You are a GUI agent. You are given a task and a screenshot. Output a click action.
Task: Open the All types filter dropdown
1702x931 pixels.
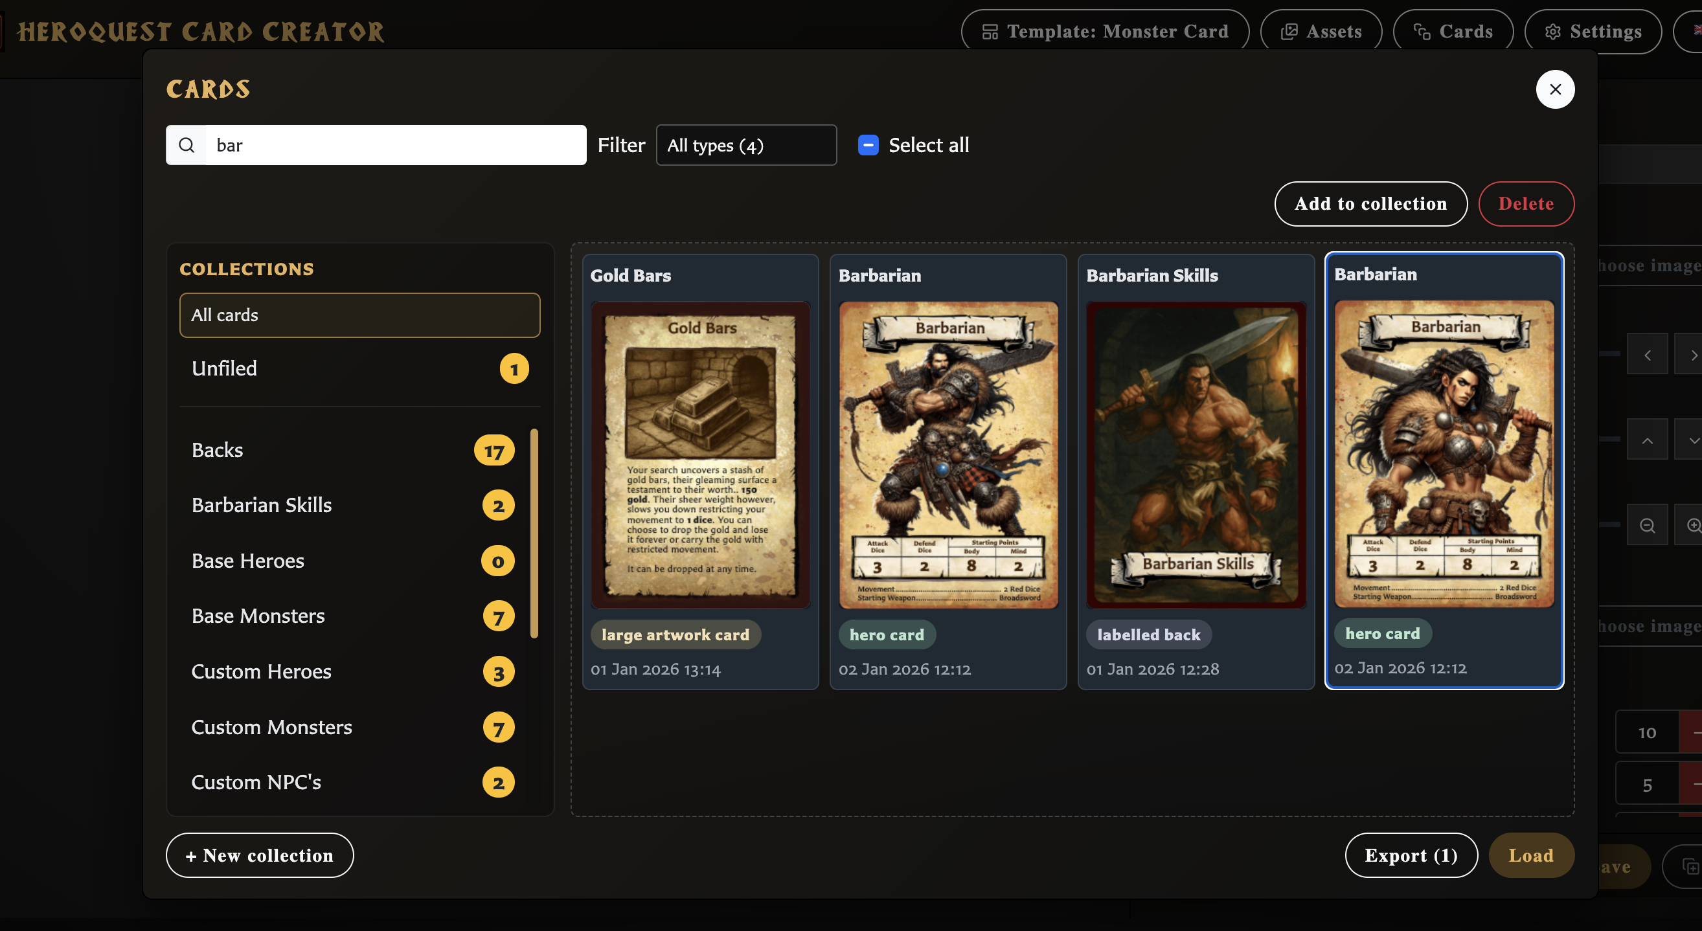click(x=746, y=145)
